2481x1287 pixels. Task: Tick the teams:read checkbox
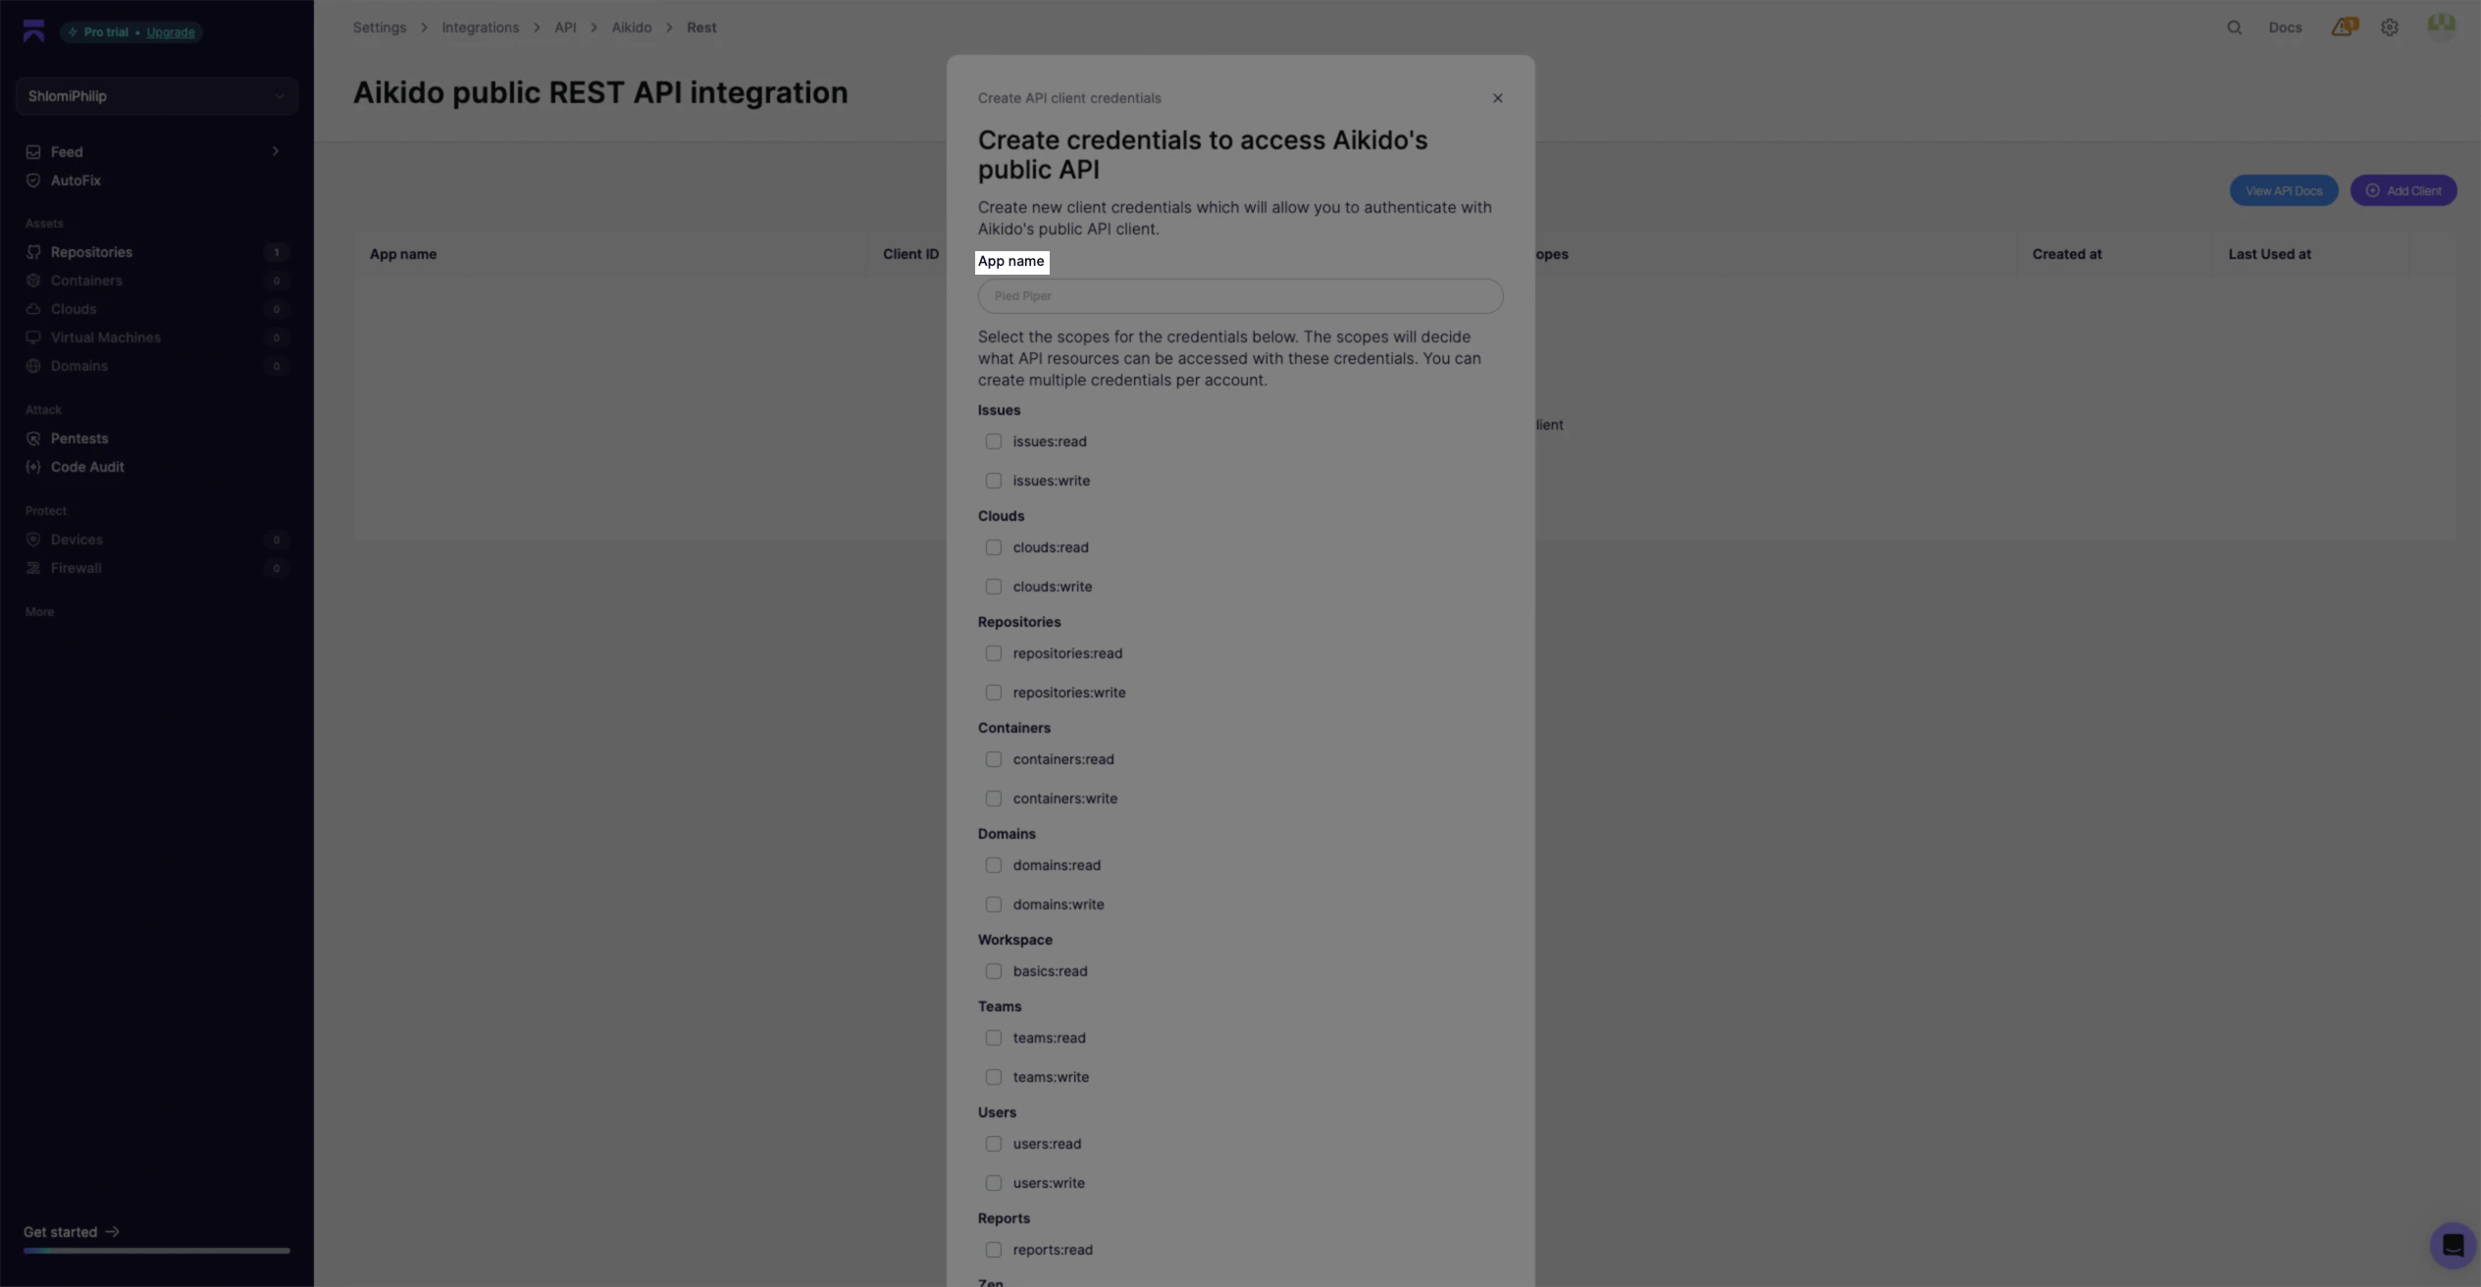[994, 1038]
